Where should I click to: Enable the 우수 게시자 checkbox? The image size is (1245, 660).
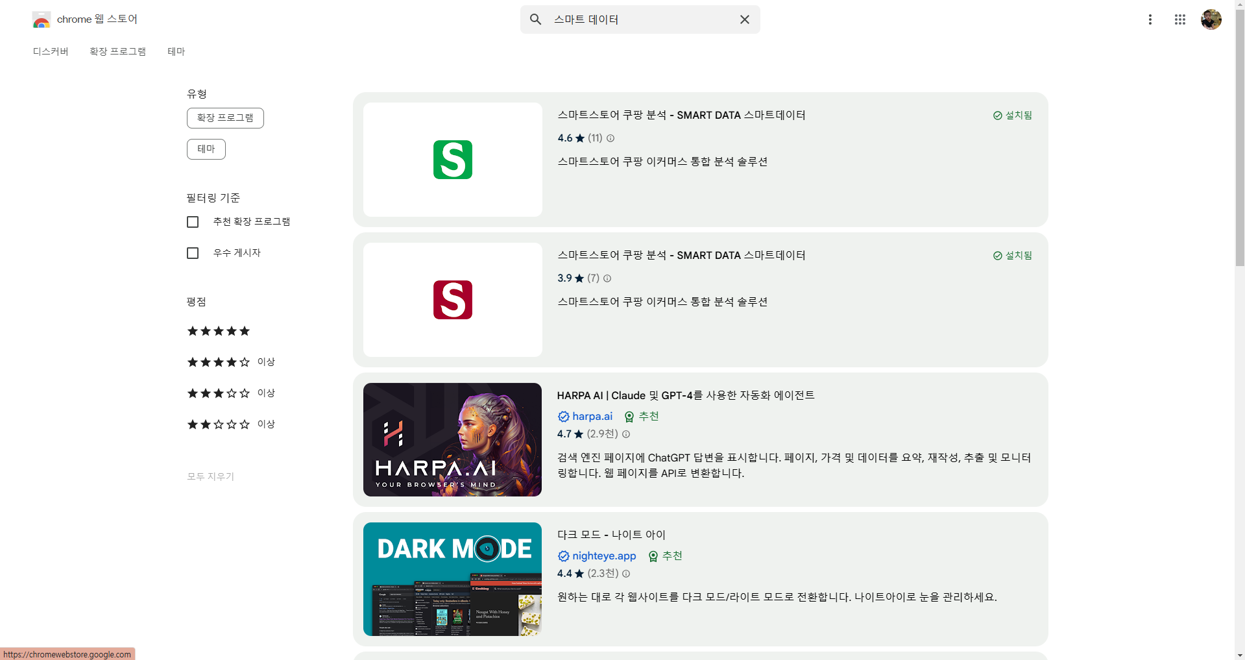click(x=193, y=253)
